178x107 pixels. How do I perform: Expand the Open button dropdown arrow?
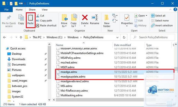point(147,16)
